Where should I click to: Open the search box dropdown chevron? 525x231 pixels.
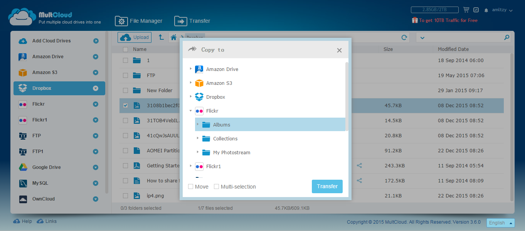click(x=422, y=38)
